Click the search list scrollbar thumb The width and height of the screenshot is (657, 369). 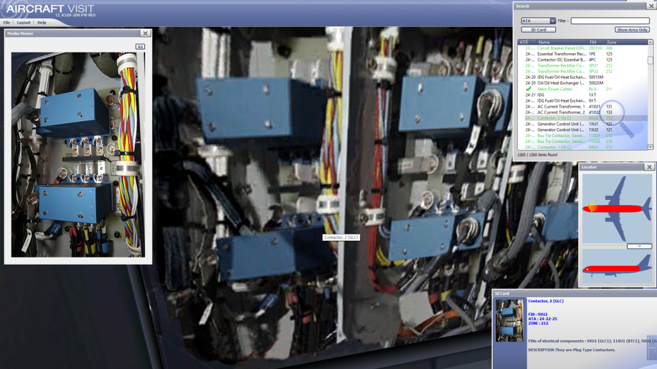point(651,60)
